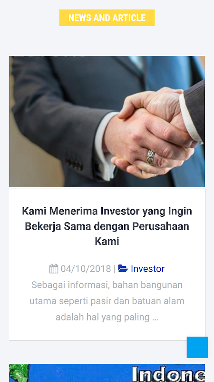Image resolution: width=214 pixels, height=382 pixels.
Task: Click the open folder category icon
Action: tap(123, 268)
